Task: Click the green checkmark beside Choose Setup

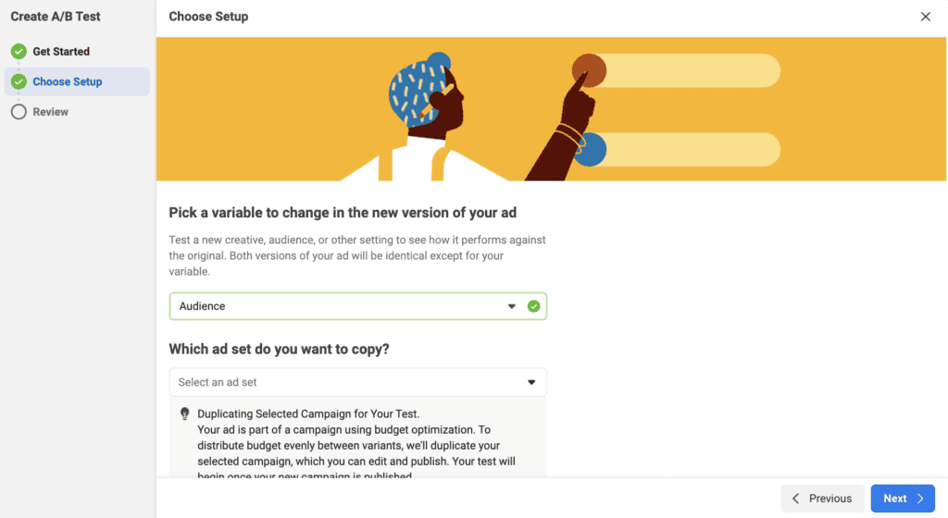Action: point(19,81)
